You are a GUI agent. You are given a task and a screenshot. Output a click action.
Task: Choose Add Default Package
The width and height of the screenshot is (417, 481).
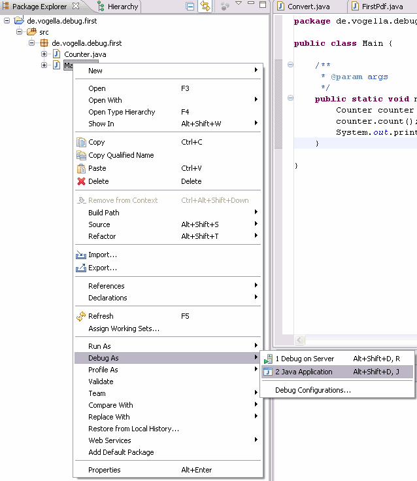168,452
